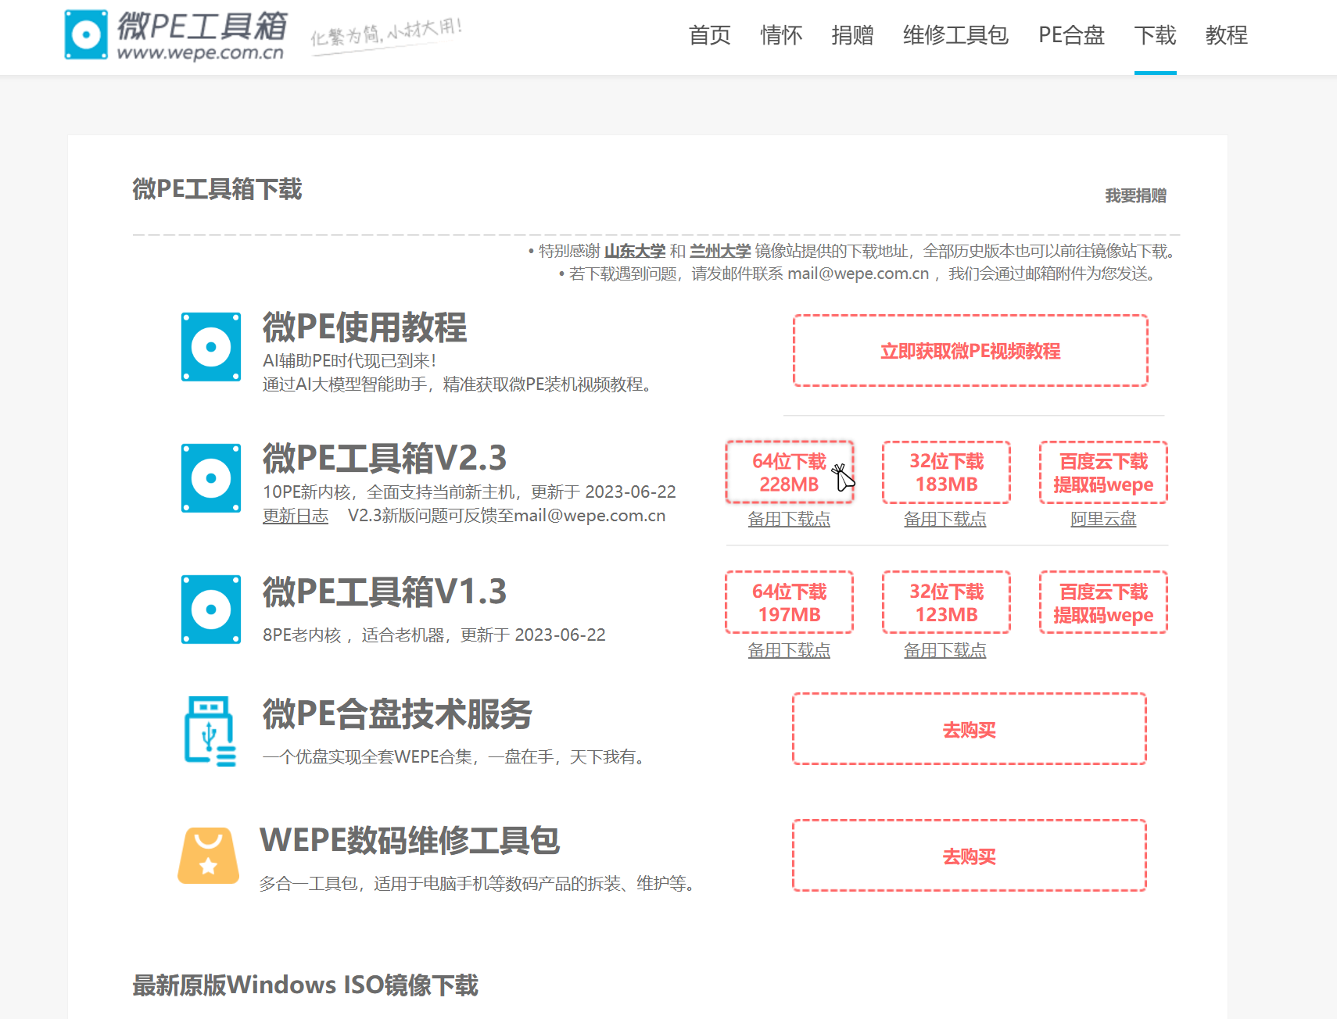This screenshot has height=1019, width=1337.
Task: Open the 捐赠 navigation item
Action: (x=852, y=35)
